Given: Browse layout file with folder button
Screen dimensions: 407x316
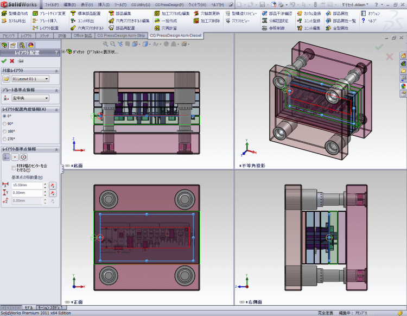Looking at the screenshot, I should tap(6, 79).
